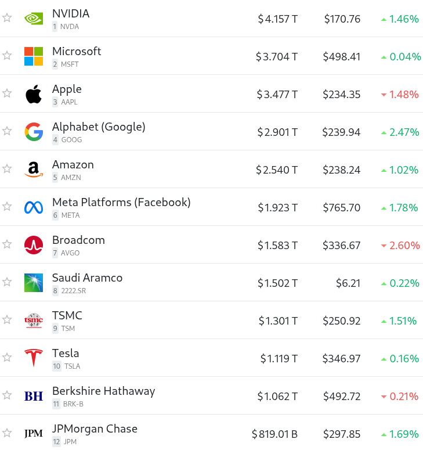Click the Meta infinity logo

34,207
